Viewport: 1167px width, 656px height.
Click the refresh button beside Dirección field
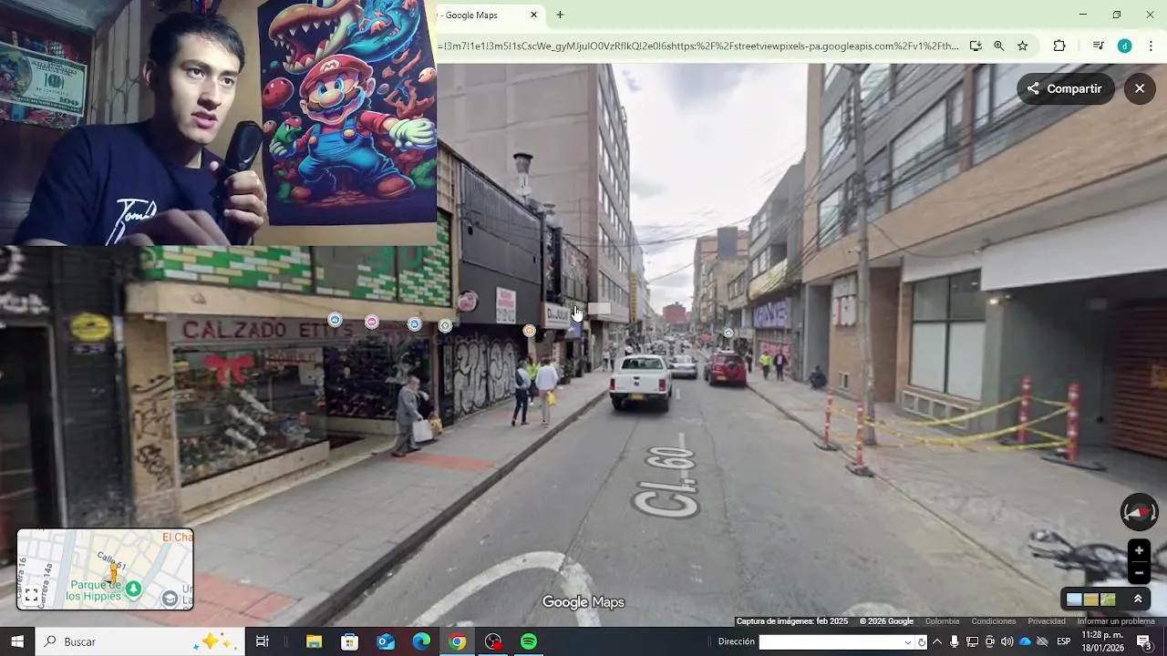(x=922, y=642)
